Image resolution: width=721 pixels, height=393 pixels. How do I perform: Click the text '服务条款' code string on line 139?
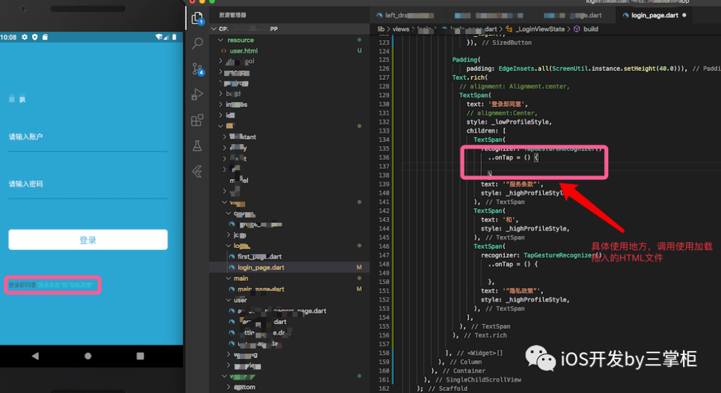[x=523, y=184]
